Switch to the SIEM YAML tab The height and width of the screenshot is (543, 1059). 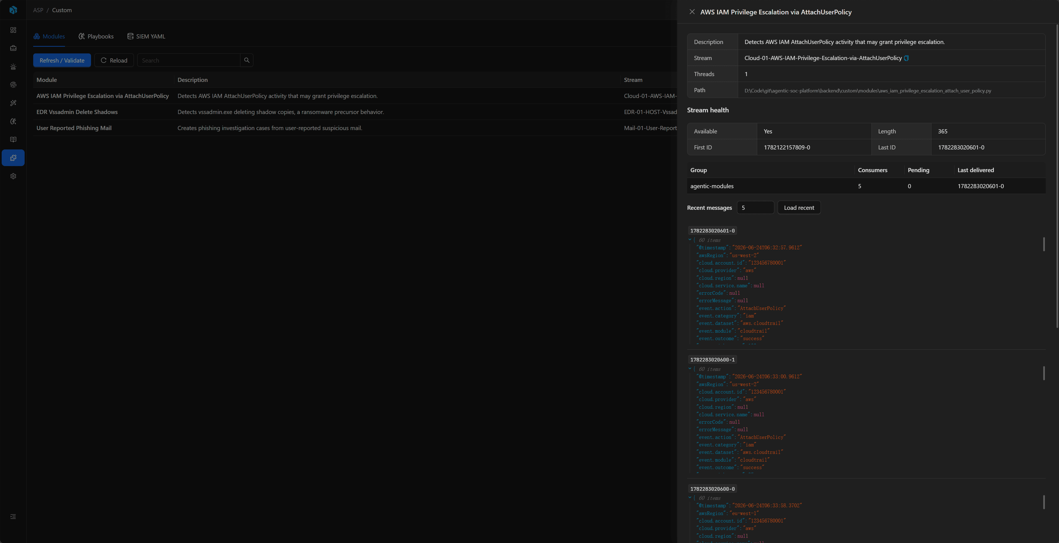(146, 36)
